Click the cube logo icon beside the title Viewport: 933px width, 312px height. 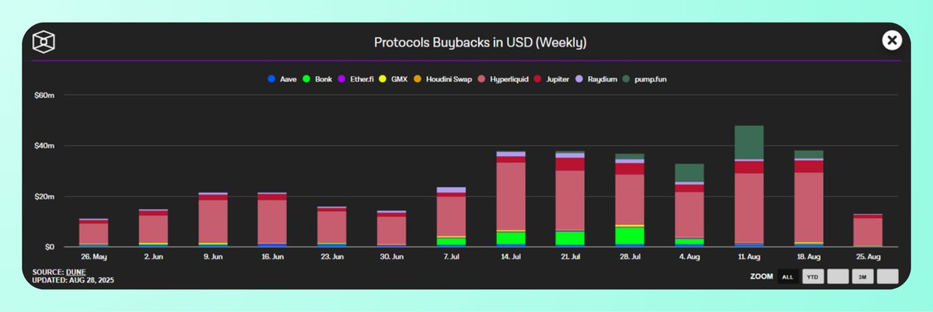[43, 41]
